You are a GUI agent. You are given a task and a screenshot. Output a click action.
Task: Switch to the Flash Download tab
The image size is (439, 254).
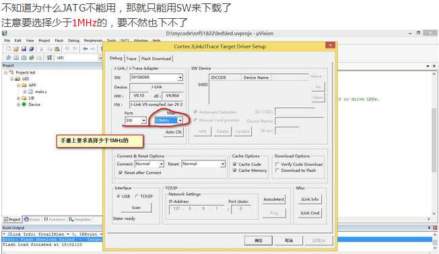coord(156,59)
